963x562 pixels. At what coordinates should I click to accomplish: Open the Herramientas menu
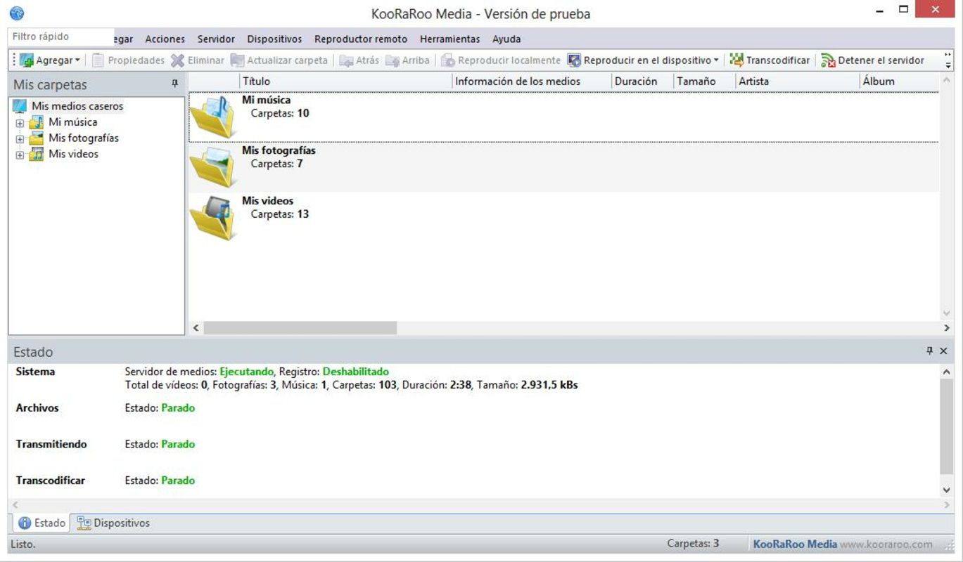(449, 39)
